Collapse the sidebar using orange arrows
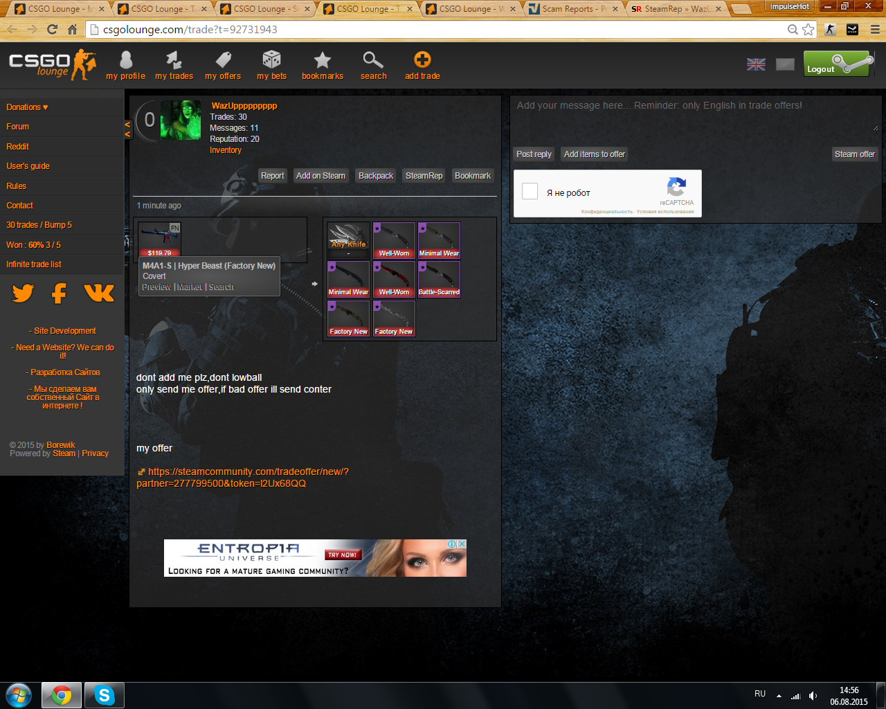 coord(127,129)
